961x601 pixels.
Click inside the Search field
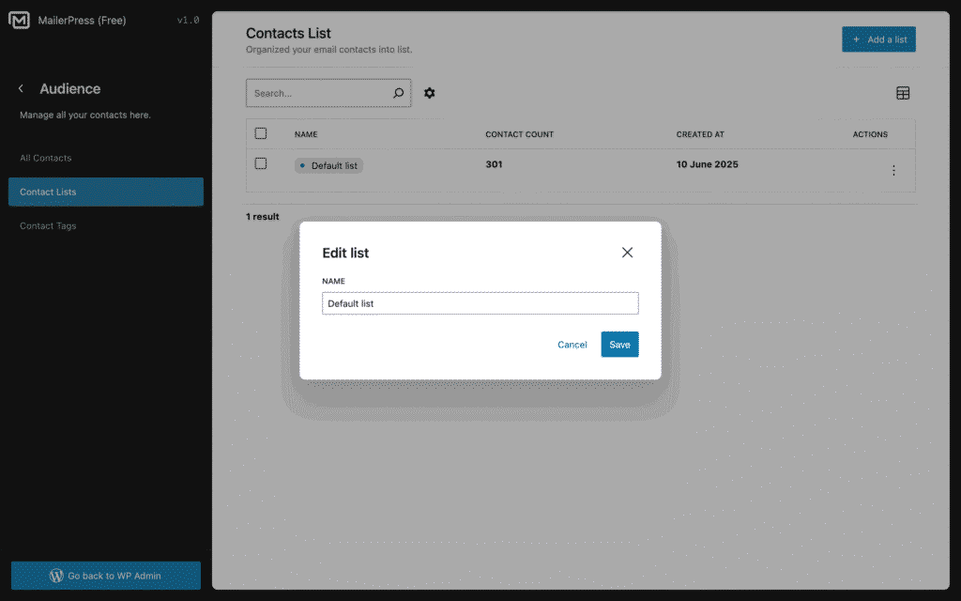pos(319,93)
